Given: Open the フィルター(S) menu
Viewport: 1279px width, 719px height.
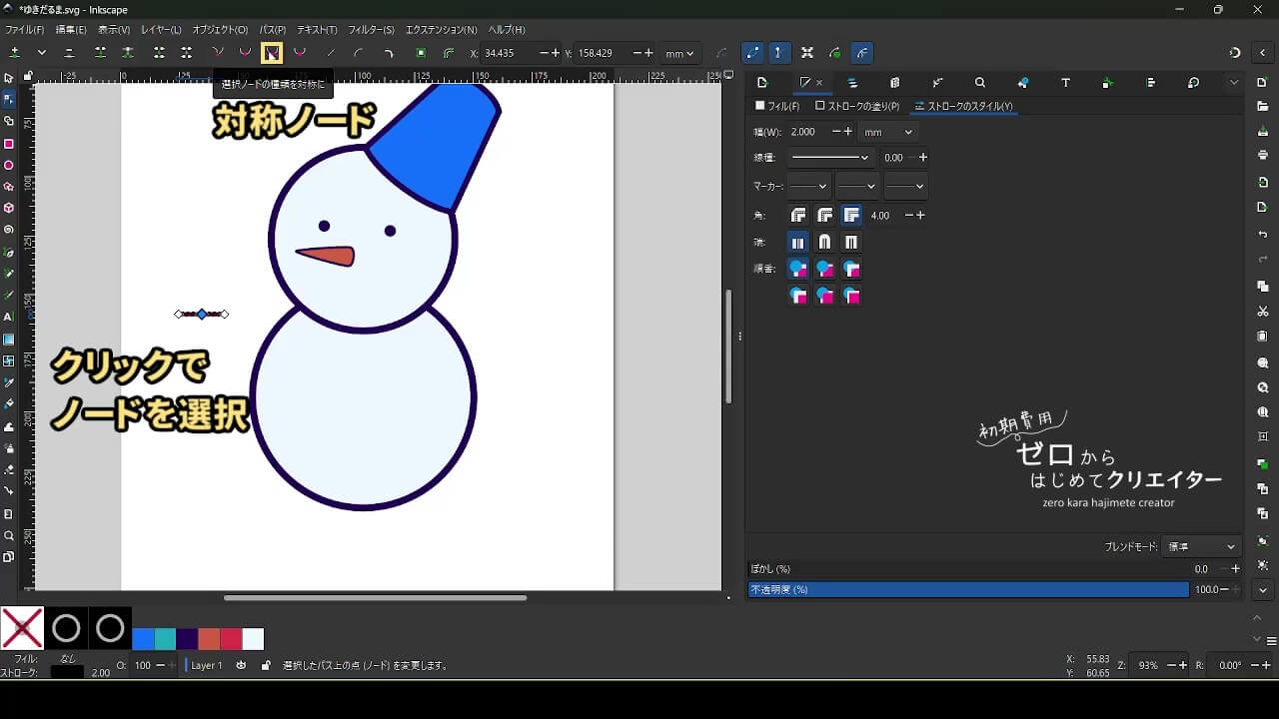Looking at the screenshot, I should coord(371,30).
